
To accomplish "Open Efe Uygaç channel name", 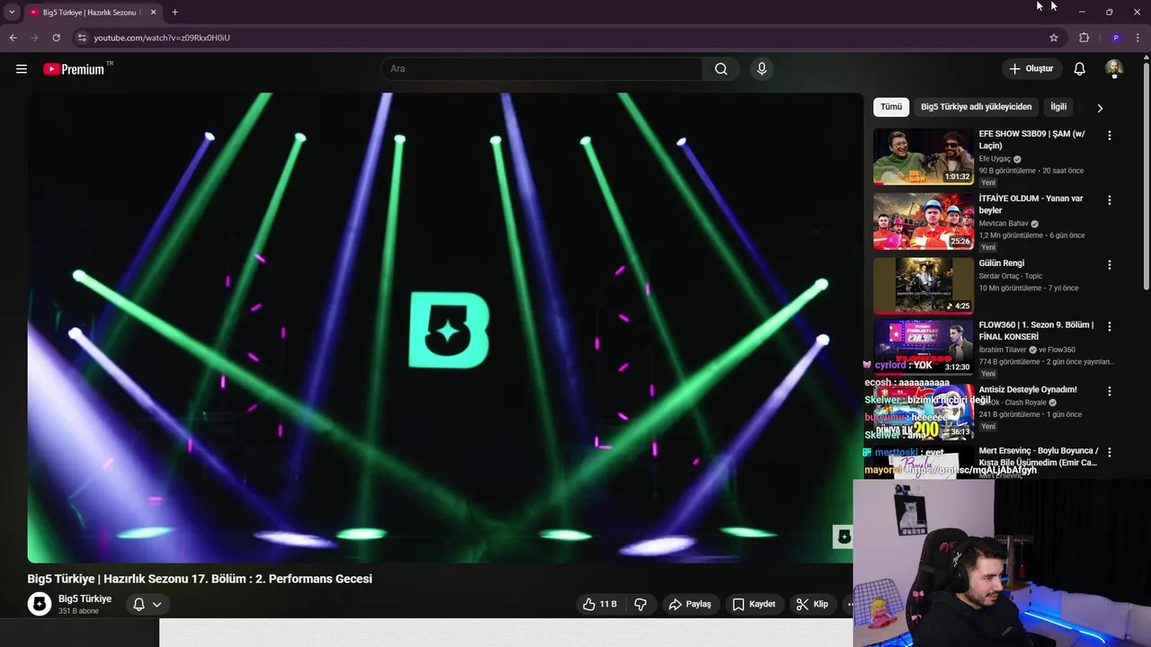I will pos(995,159).
